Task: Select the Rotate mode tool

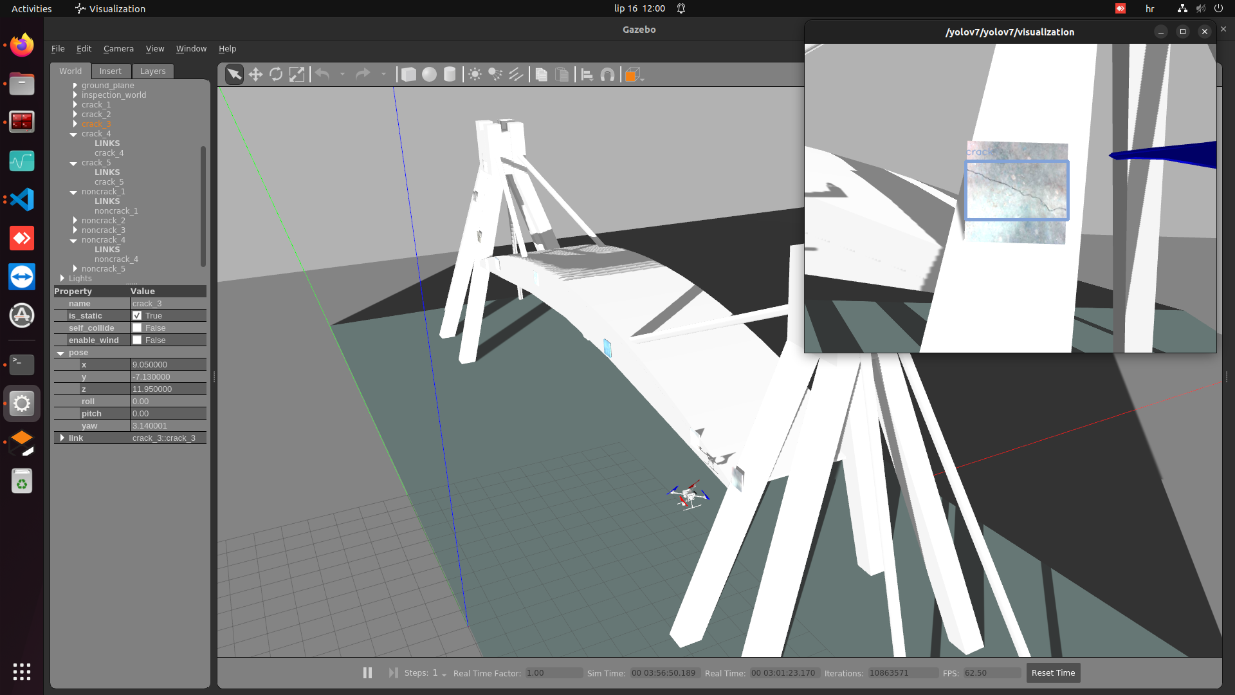Action: tap(276, 75)
